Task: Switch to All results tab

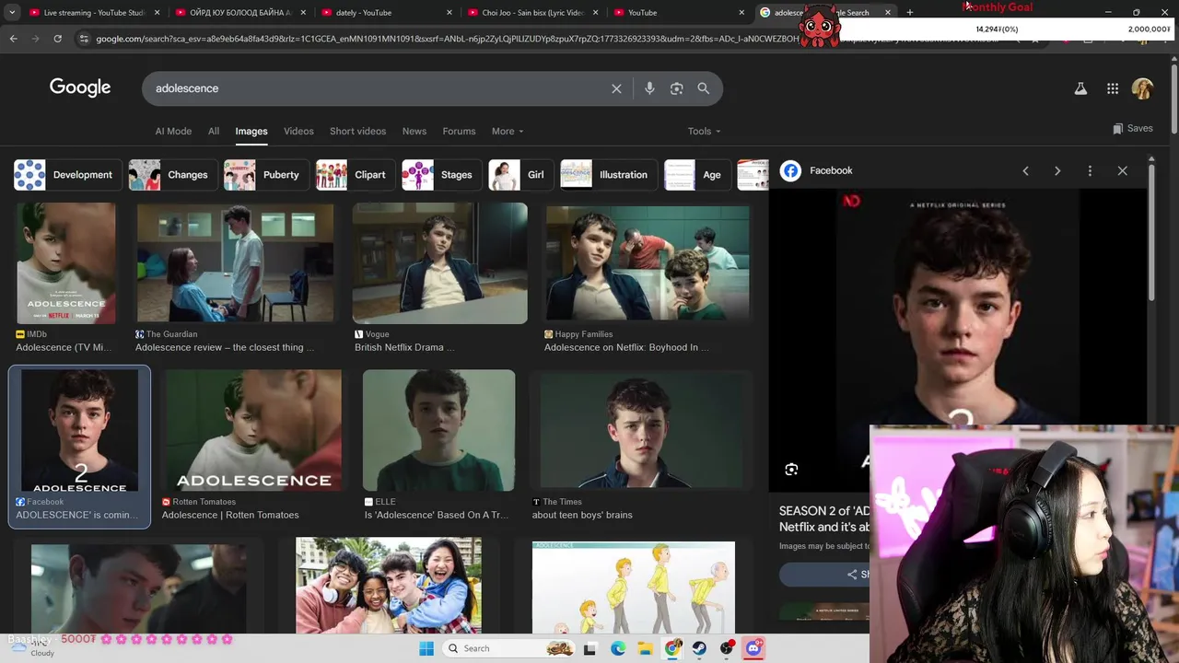Action: pos(214,131)
